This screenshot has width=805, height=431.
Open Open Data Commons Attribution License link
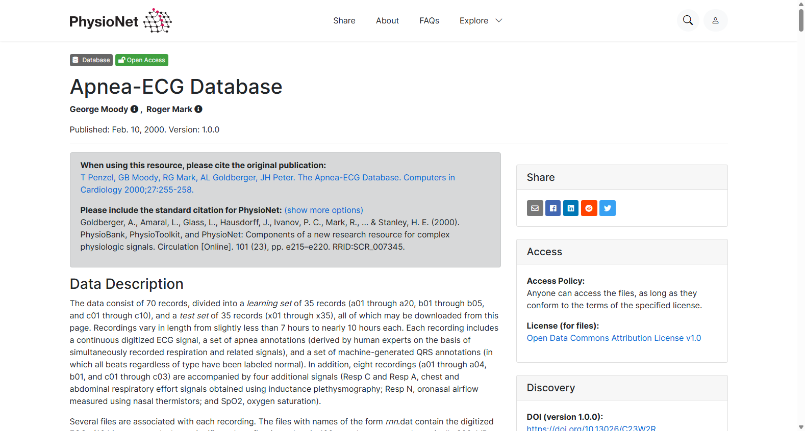614,338
